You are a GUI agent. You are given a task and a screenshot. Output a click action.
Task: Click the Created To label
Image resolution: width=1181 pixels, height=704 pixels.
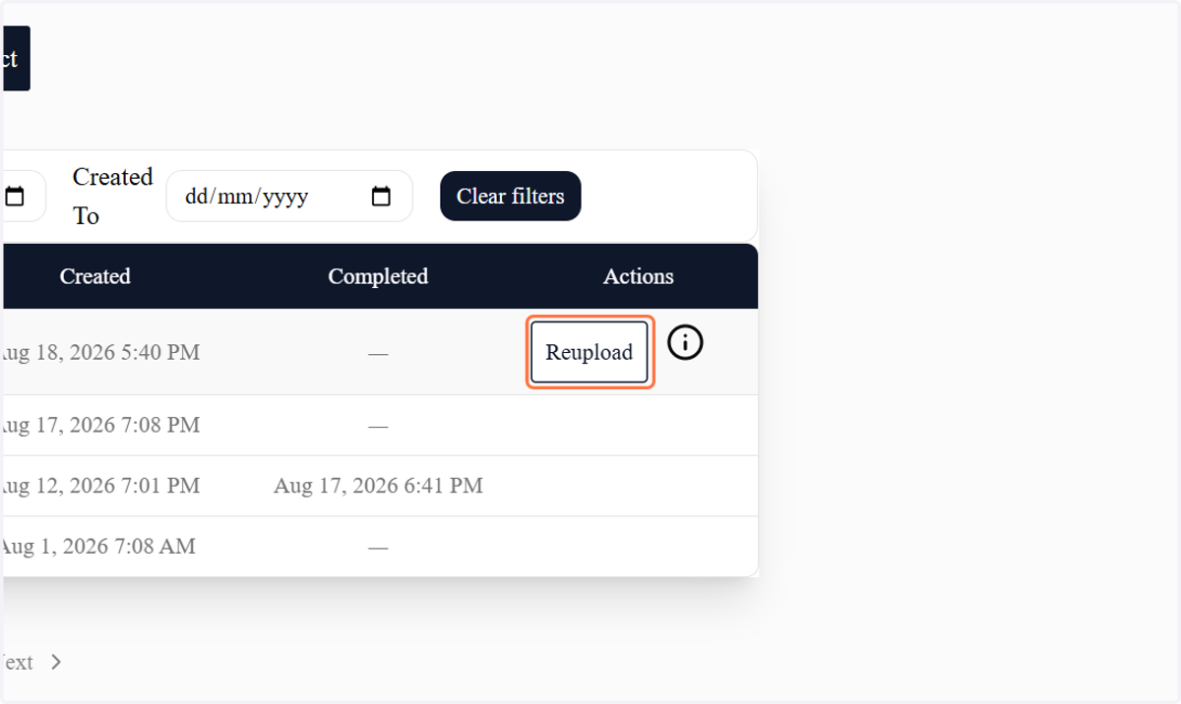click(x=112, y=197)
